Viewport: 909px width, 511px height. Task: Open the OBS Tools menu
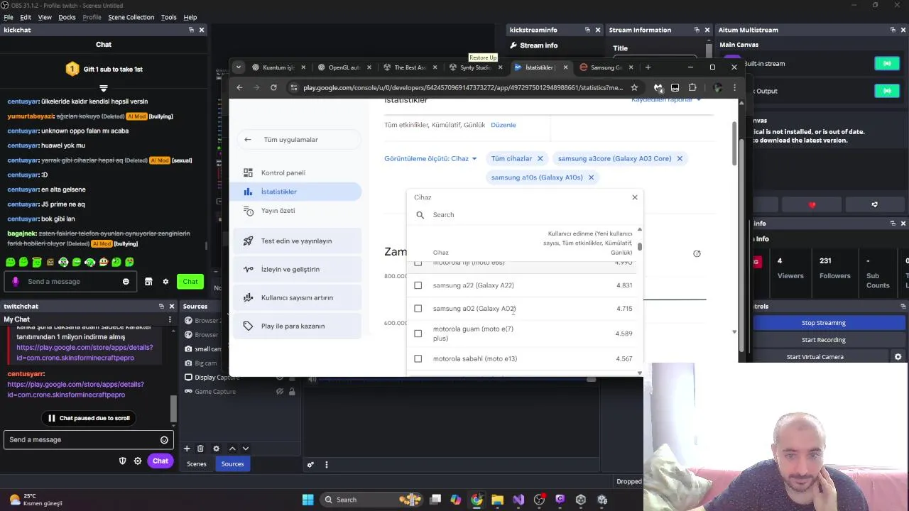(168, 17)
